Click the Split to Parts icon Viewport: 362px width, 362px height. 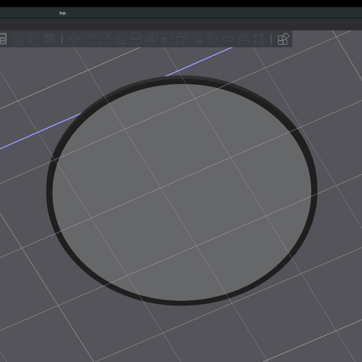point(34,39)
